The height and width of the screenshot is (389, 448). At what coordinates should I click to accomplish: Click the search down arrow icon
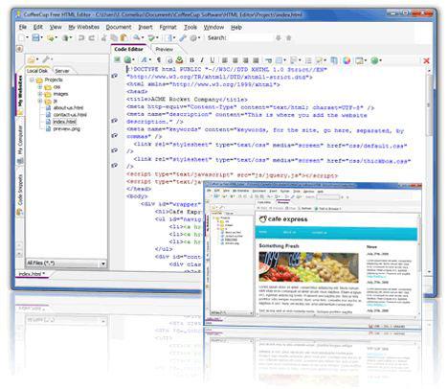[279, 38]
